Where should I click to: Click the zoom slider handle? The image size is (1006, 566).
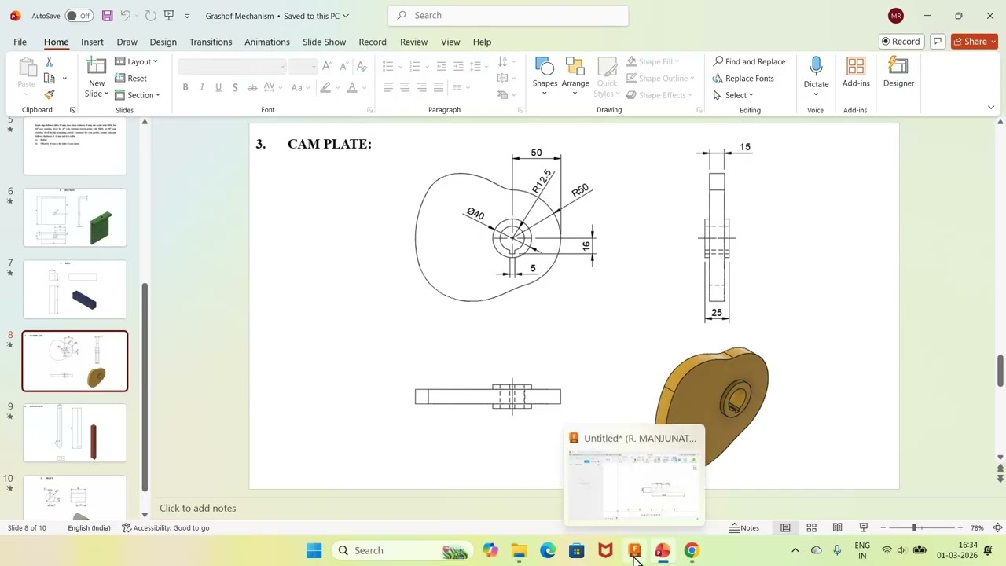[914, 527]
